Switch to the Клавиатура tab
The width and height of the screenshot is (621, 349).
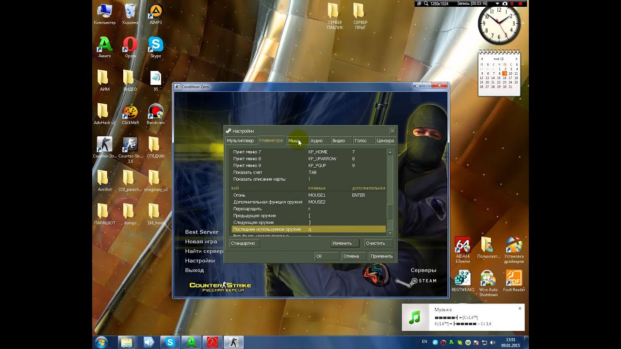point(271,141)
